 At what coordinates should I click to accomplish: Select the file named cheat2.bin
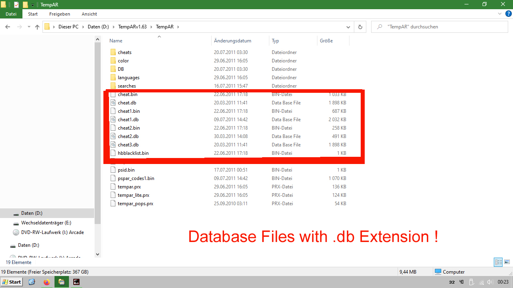[x=129, y=128]
